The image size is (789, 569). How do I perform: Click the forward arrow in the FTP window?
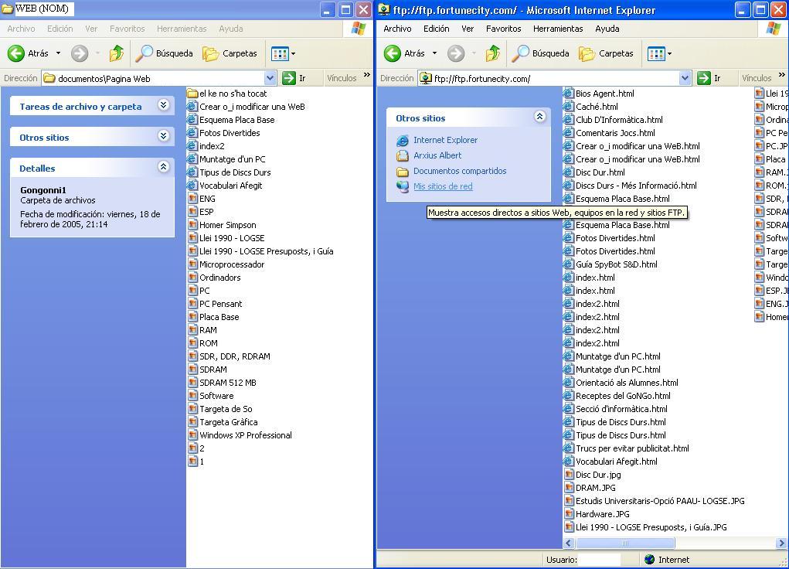coord(456,53)
